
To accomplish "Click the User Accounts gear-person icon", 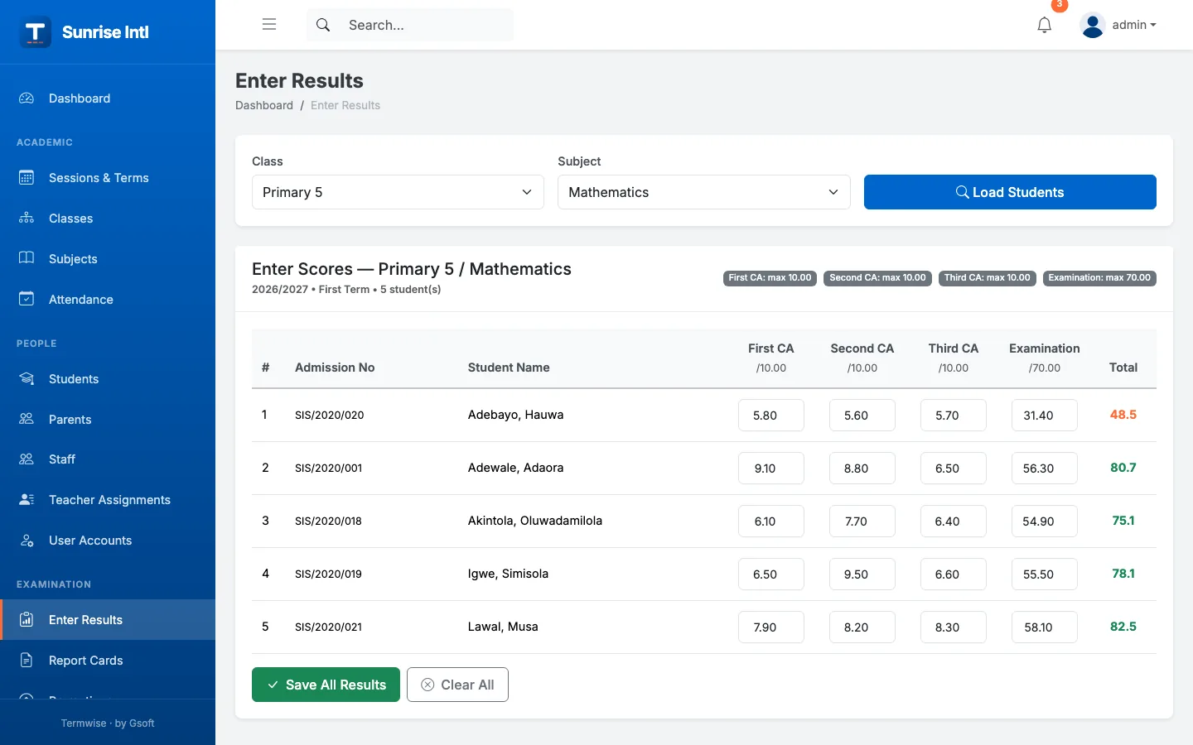I will [27, 540].
